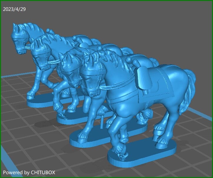Click the Powered by CHITUBOX watermark

point(29,172)
